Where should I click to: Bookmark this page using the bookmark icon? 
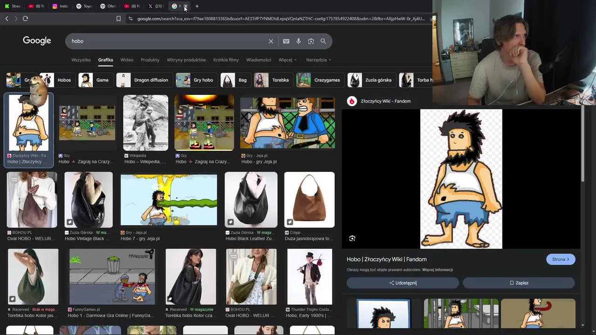click(118, 19)
